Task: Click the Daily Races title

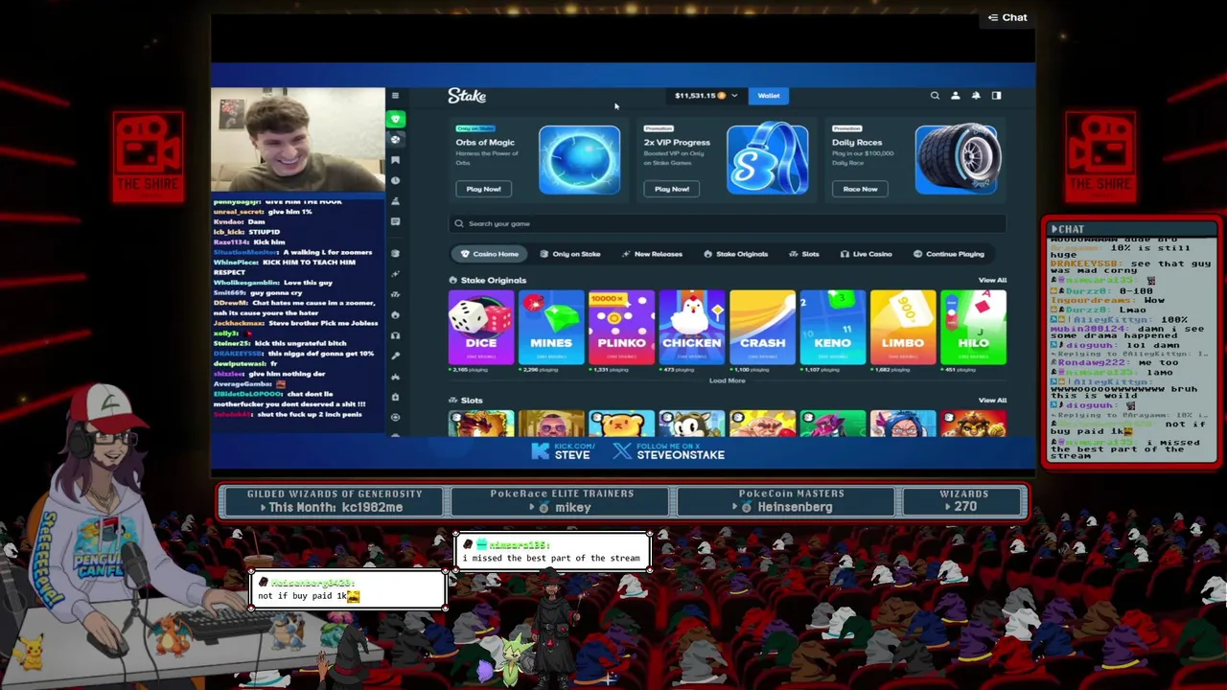Action: (857, 142)
